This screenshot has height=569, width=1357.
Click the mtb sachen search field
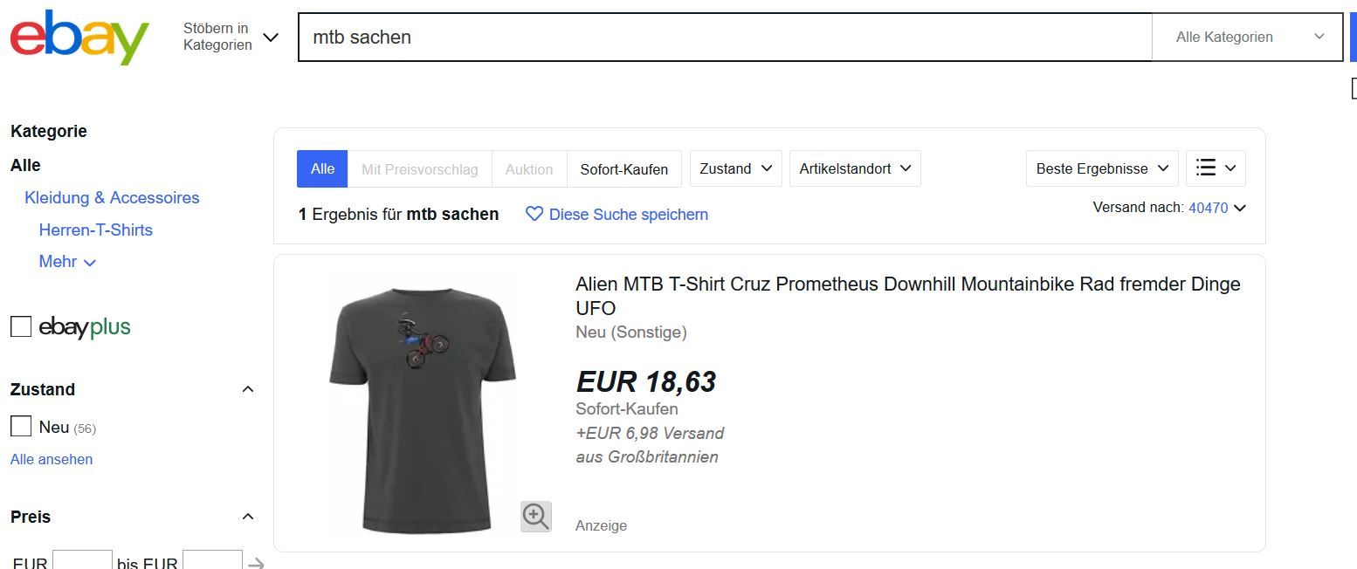point(725,38)
